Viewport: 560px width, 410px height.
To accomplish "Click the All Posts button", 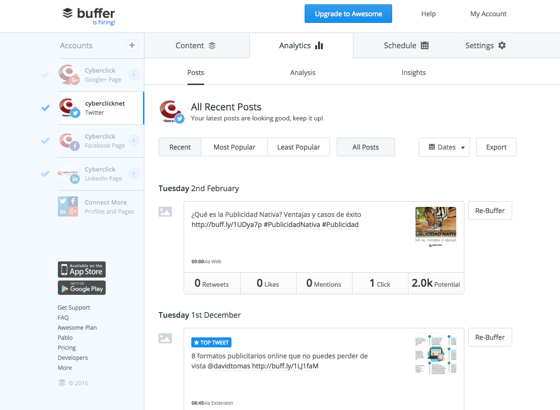I will point(366,147).
